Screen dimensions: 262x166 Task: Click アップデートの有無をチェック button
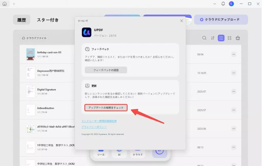tap(106, 108)
